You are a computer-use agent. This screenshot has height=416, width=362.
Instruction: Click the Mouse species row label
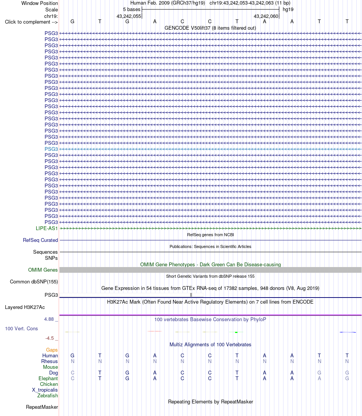pos(50,367)
